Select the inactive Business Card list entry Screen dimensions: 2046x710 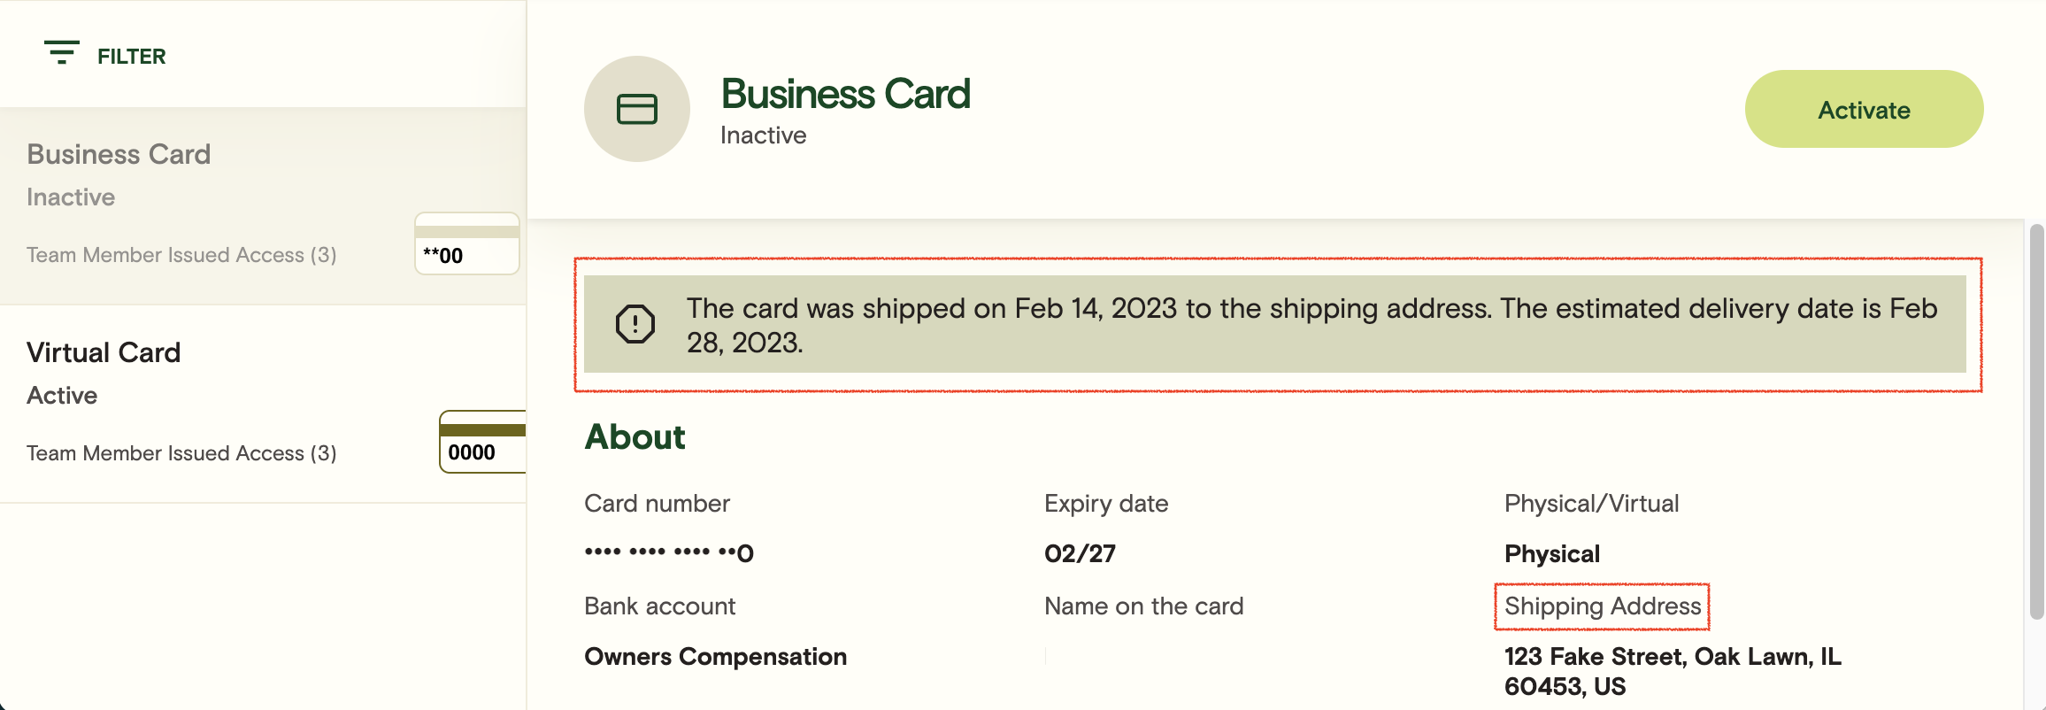pyautogui.click(x=119, y=155)
